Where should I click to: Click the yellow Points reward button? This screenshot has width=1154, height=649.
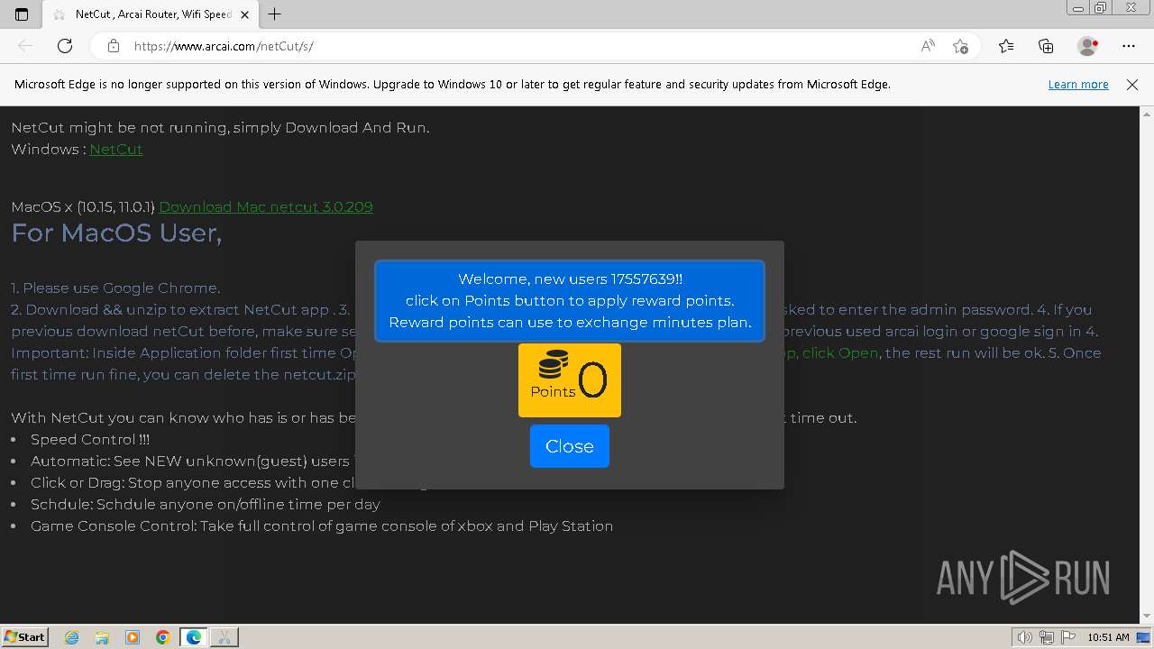[x=570, y=379]
